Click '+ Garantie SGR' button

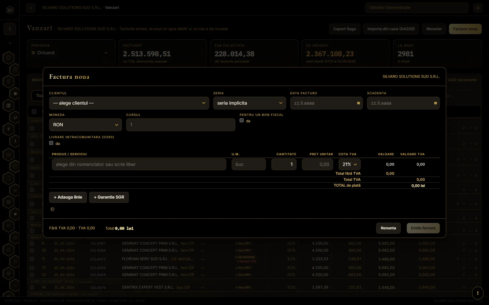coord(109,197)
